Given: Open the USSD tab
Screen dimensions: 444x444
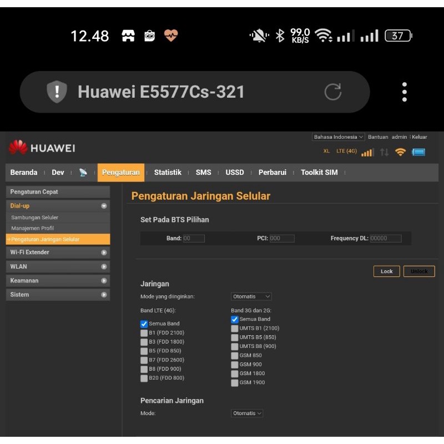Looking at the screenshot, I should pyautogui.click(x=235, y=172).
